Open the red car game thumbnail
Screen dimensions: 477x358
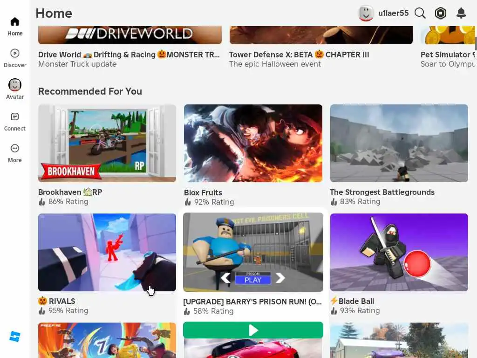[x=253, y=348]
